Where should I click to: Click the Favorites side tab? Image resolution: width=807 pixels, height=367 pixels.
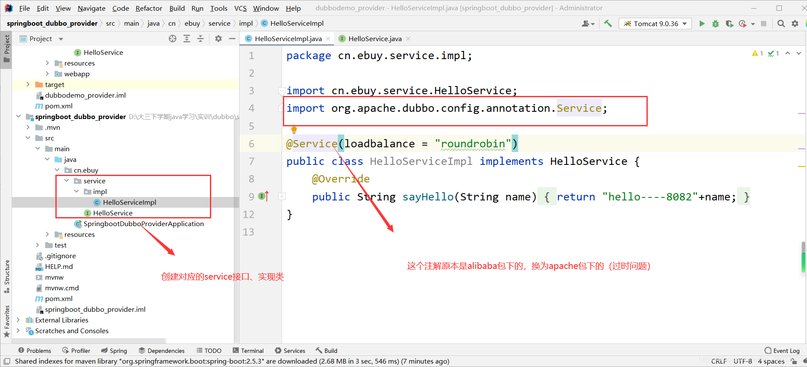pos(6,322)
